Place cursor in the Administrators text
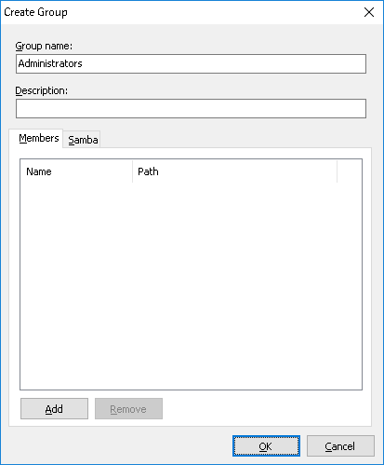The width and height of the screenshot is (384, 465). tap(50, 63)
